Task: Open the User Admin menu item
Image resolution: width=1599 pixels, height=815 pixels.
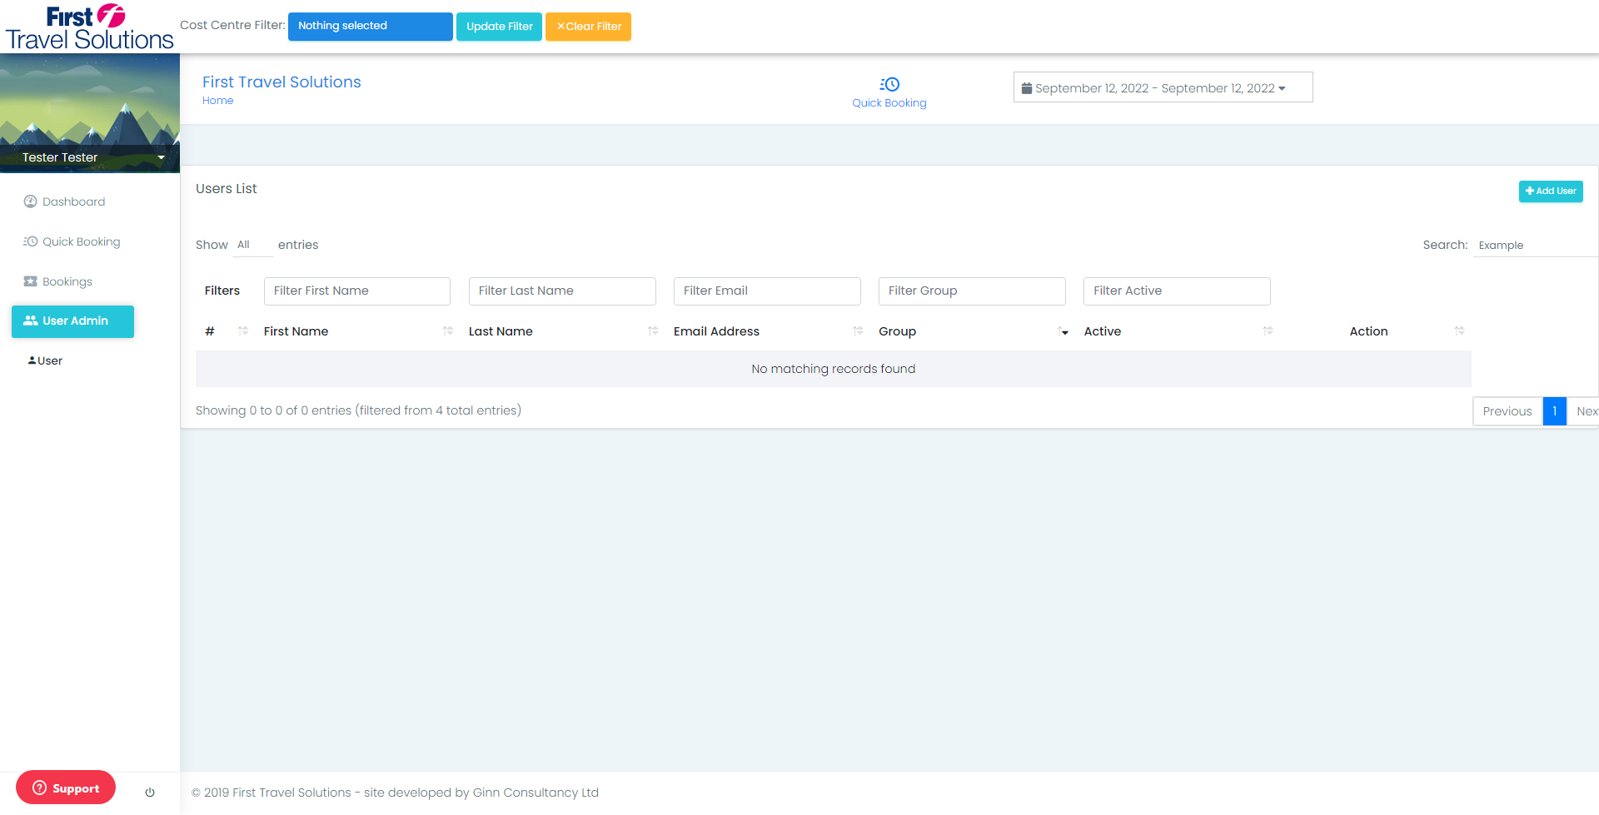Action: click(x=72, y=321)
